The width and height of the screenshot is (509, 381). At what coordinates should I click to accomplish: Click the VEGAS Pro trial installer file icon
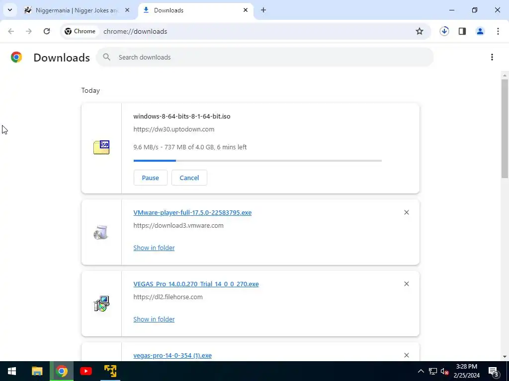click(x=101, y=304)
